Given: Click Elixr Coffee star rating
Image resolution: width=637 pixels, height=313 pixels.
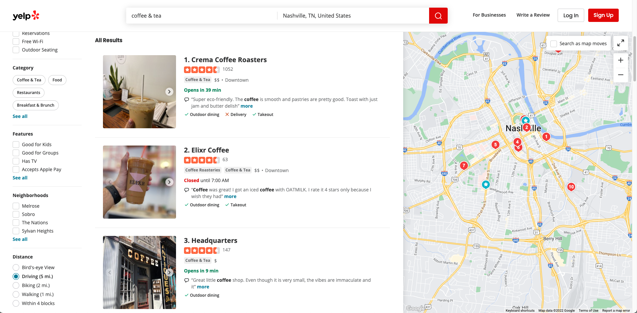Looking at the screenshot, I should [x=202, y=160].
